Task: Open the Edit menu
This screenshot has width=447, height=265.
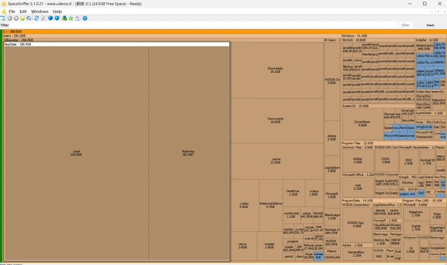Action: click(x=23, y=12)
